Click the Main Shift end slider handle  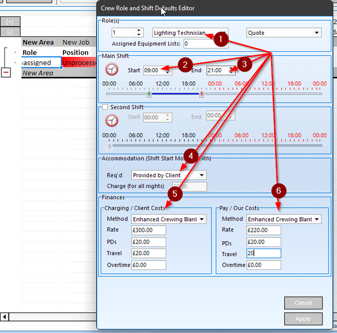(x=202, y=94)
